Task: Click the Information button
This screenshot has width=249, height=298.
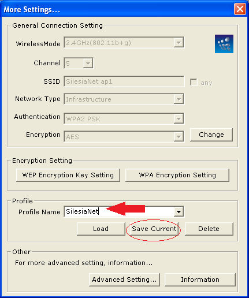Action: (x=200, y=280)
